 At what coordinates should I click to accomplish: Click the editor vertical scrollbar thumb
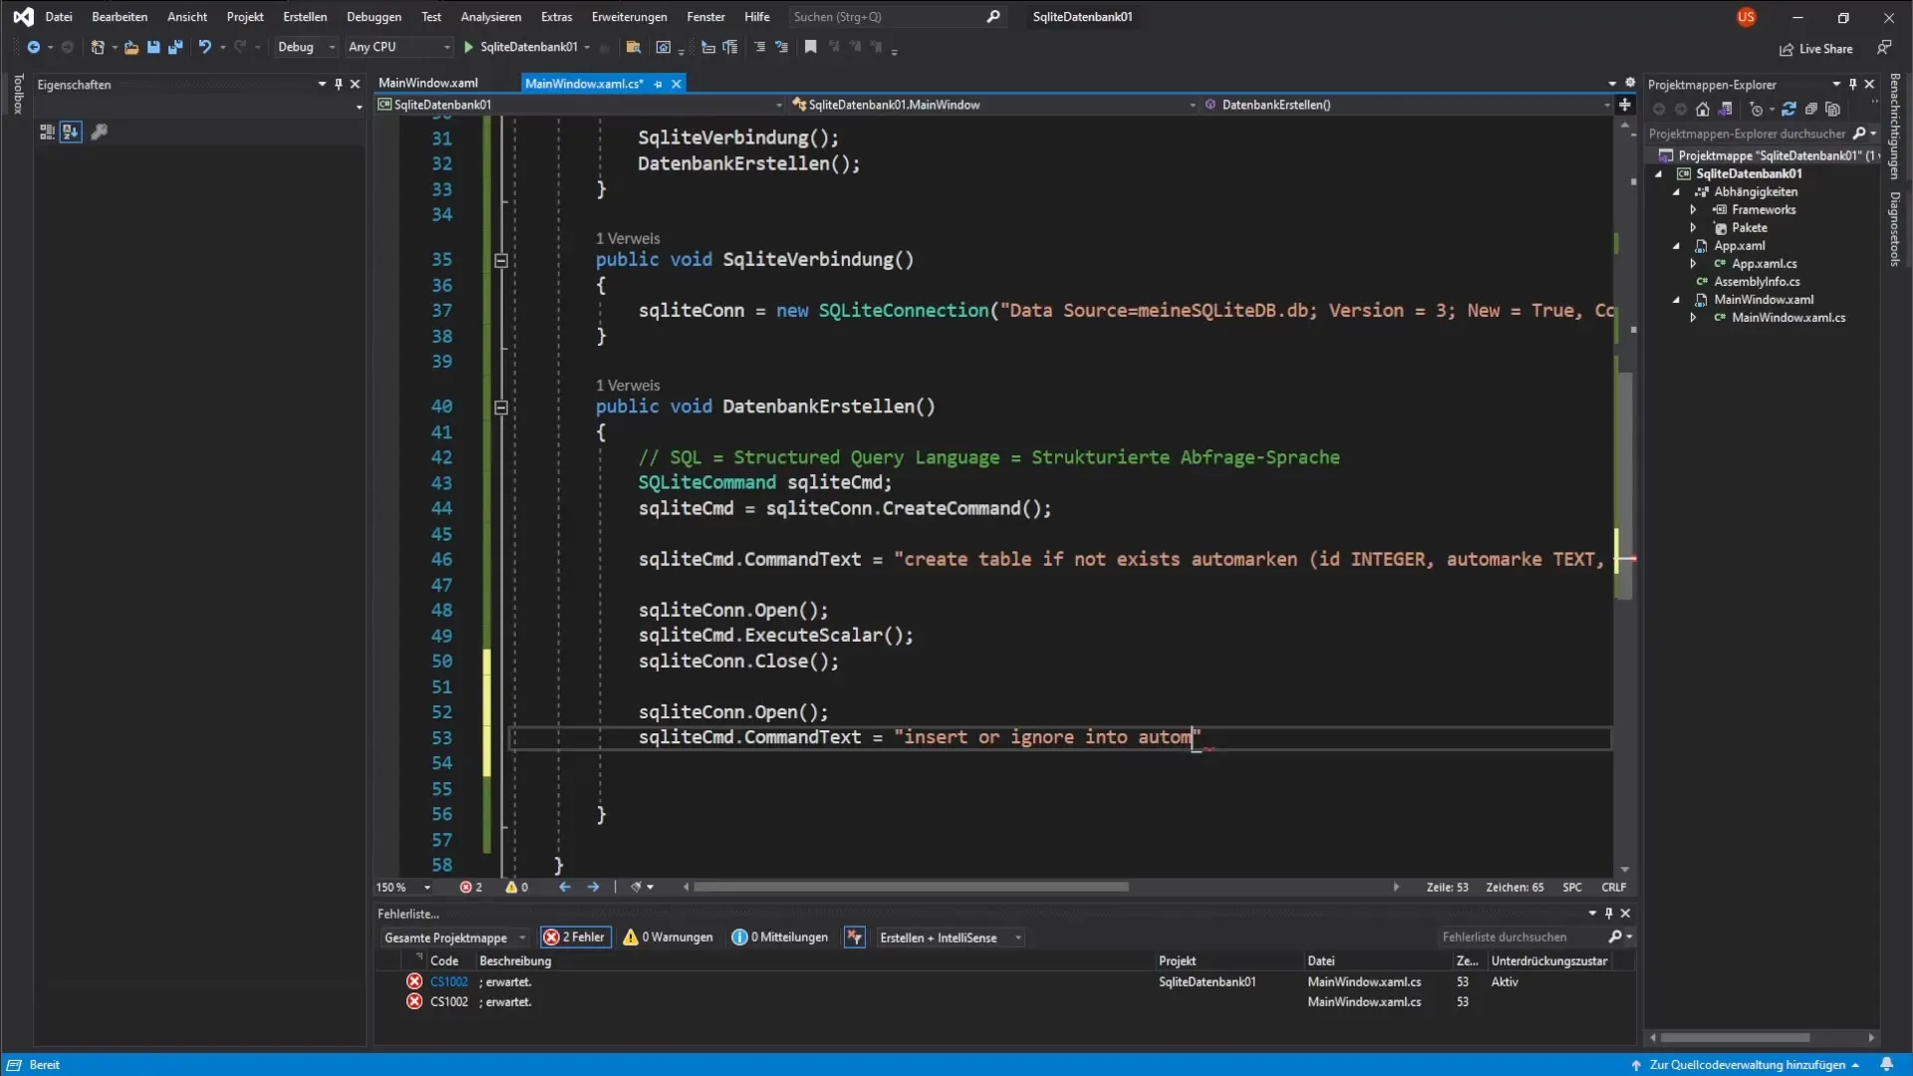(1625, 484)
